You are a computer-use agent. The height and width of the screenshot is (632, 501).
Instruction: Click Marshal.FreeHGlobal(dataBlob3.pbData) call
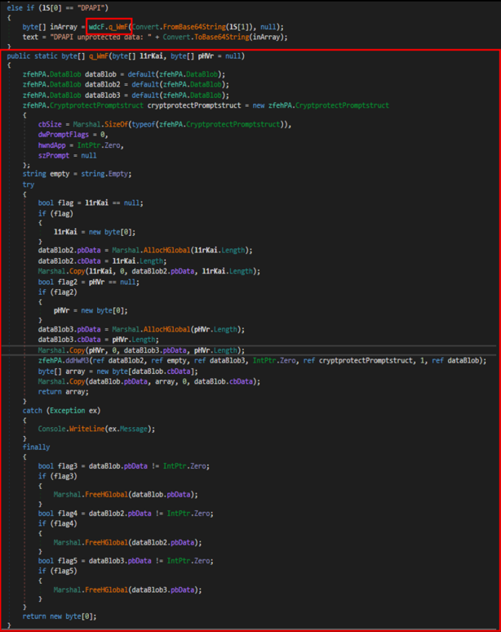(127, 589)
